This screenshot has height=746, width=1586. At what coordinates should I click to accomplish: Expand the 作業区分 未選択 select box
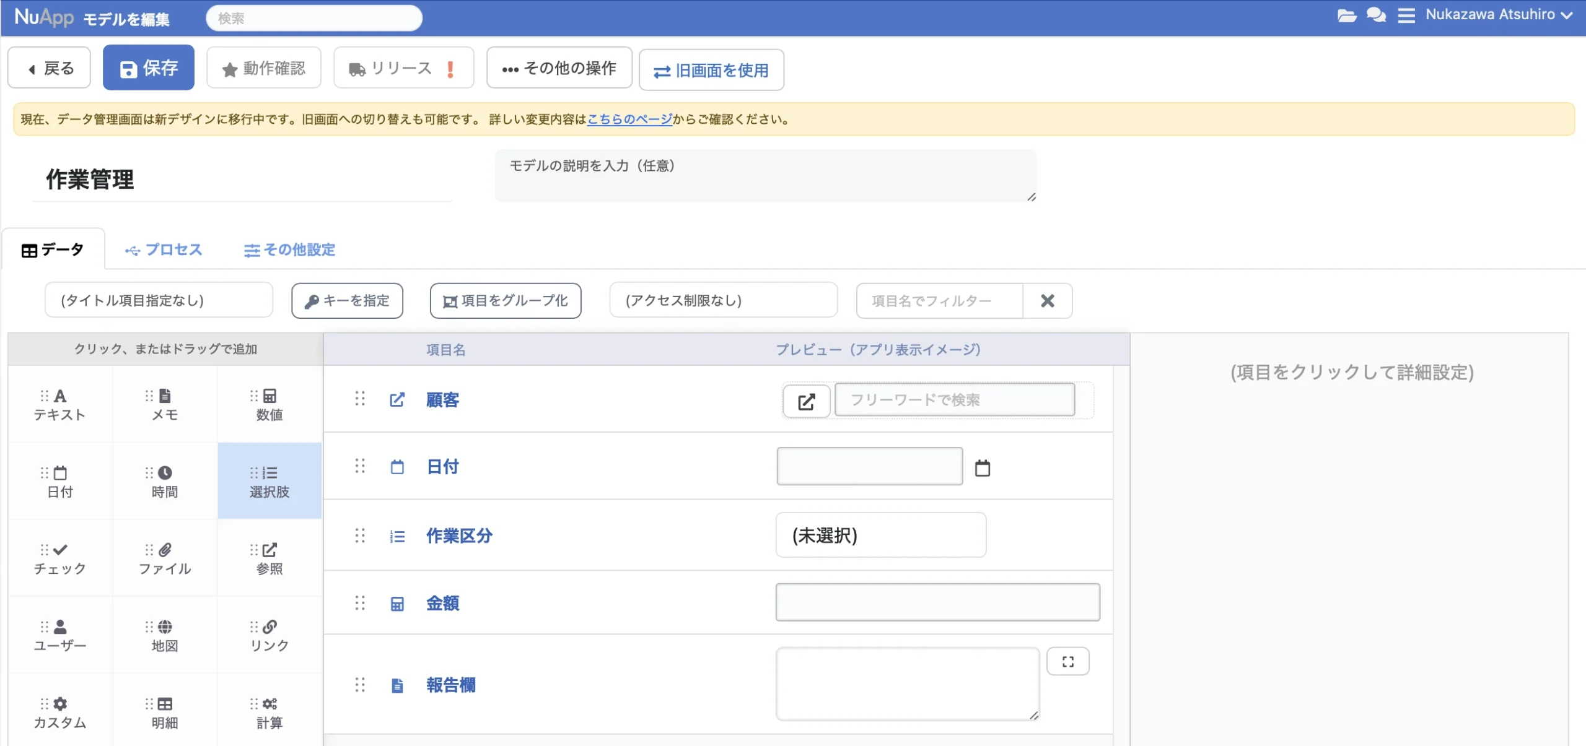click(x=880, y=535)
